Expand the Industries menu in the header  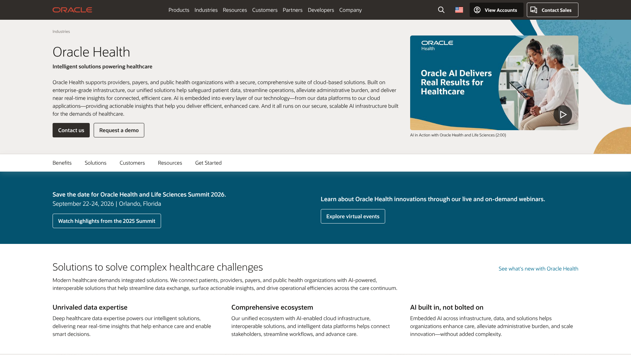tap(206, 10)
